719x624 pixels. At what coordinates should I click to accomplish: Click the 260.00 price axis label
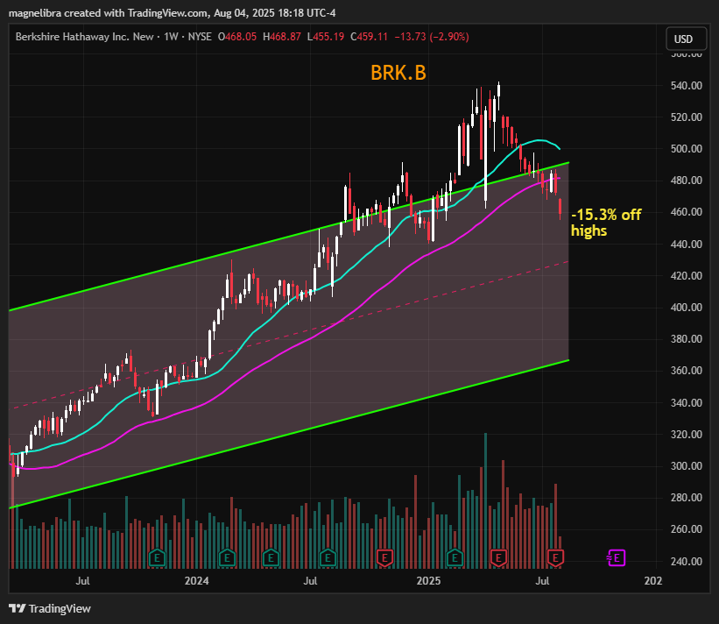pos(686,529)
